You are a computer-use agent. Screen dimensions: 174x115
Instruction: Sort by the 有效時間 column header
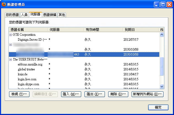pos(103,30)
